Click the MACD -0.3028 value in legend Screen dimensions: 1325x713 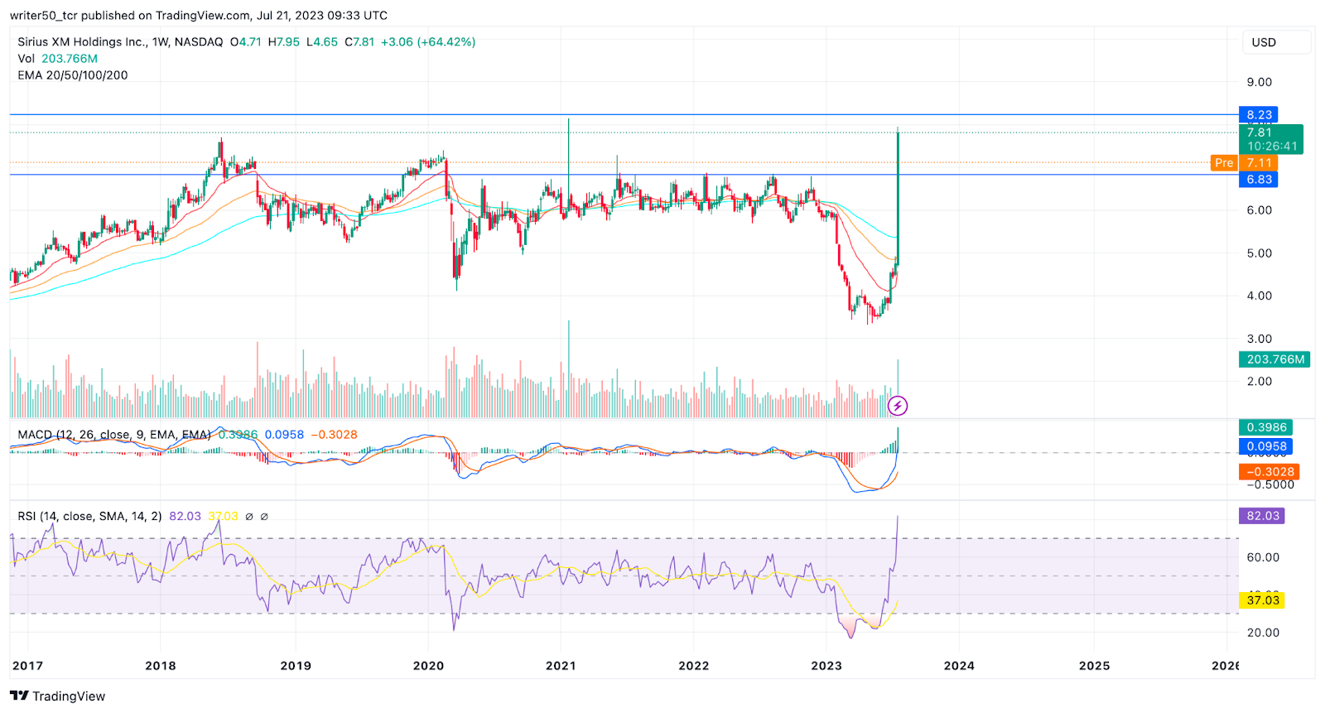click(334, 435)
